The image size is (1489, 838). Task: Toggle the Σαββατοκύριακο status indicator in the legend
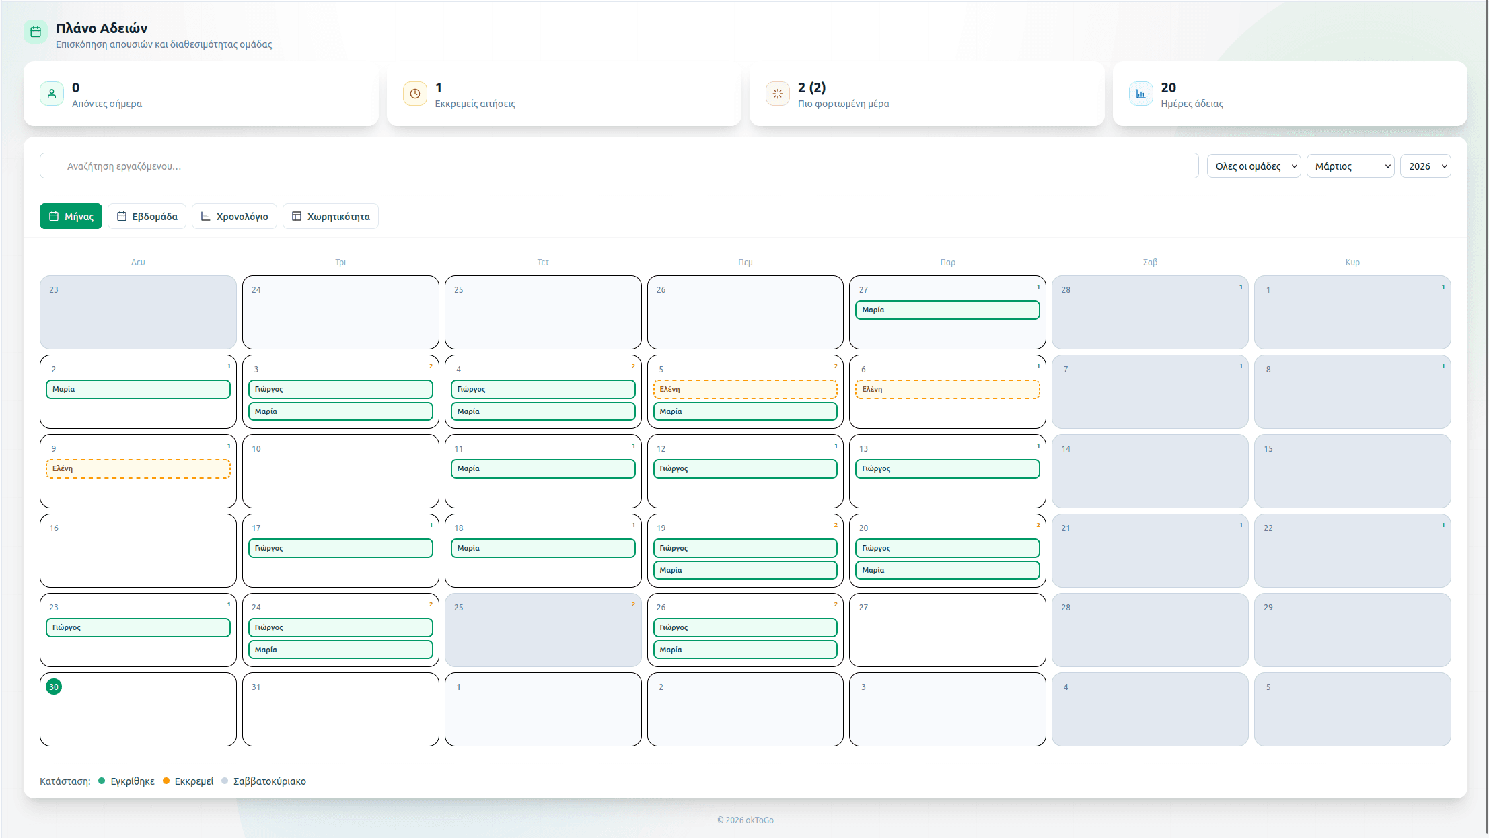click(225, 781)
